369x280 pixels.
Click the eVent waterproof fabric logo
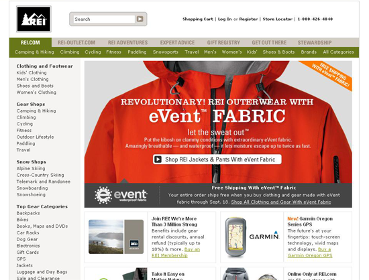click(121, 195)
